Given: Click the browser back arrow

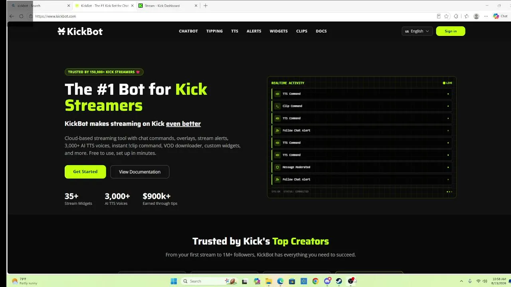Looking at the screenshot, I should pos(12,16).
